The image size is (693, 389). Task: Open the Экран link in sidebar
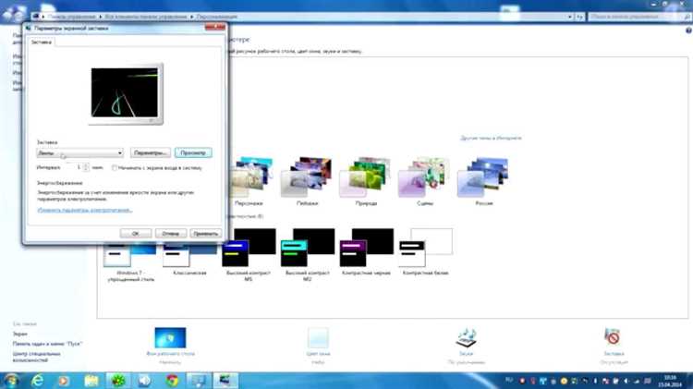point(20,334)
